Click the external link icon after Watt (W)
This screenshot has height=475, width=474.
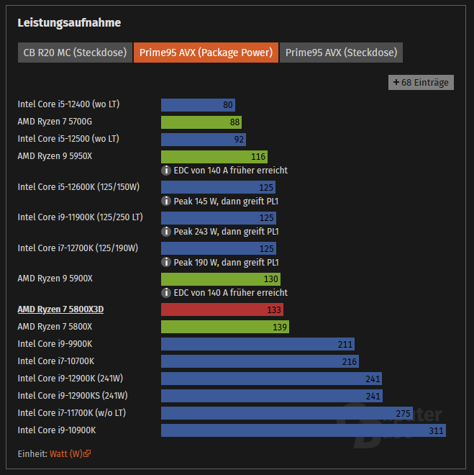pos(87,453)
